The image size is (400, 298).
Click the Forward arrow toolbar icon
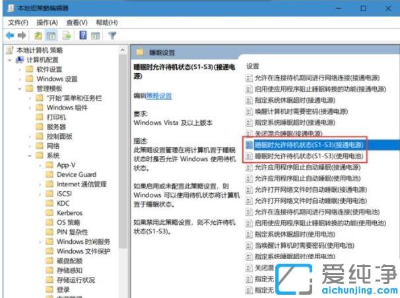[x=22, y=36]
